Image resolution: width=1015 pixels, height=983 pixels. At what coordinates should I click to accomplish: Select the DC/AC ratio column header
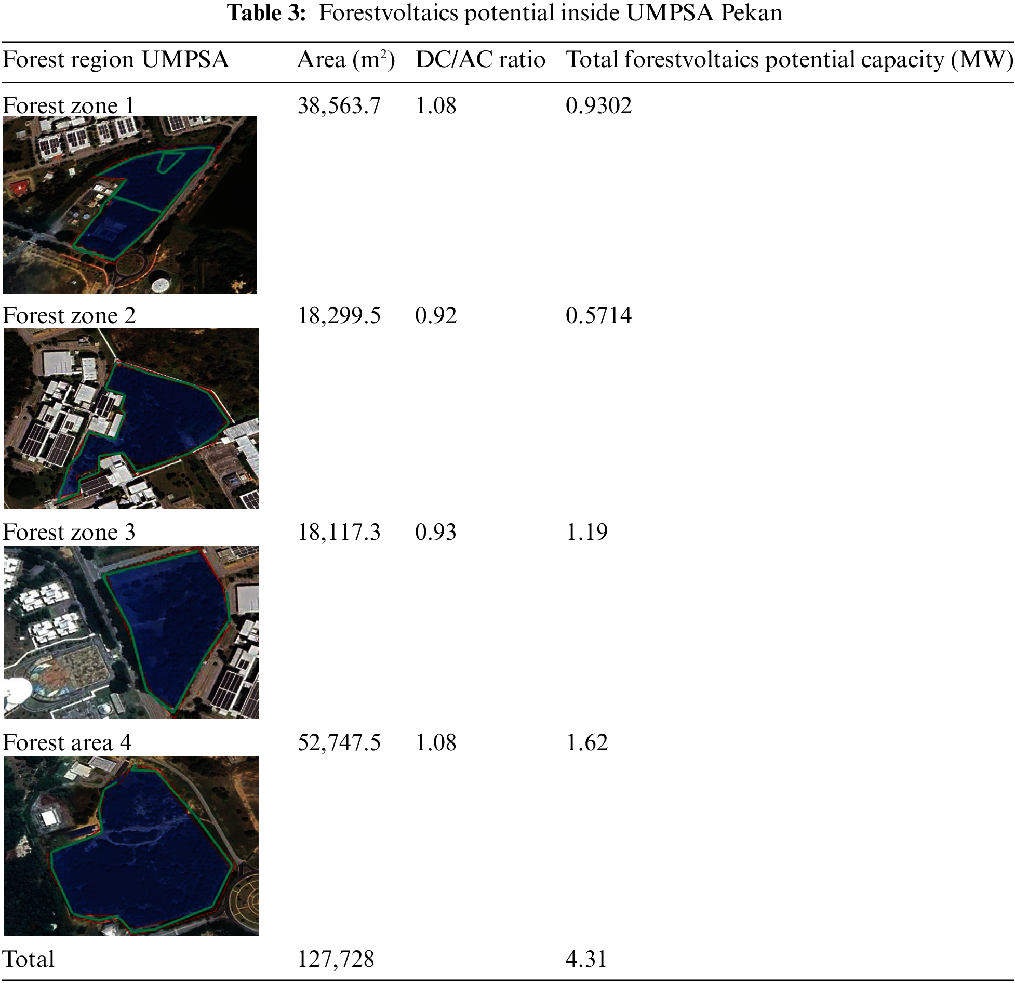click(480, 60)
